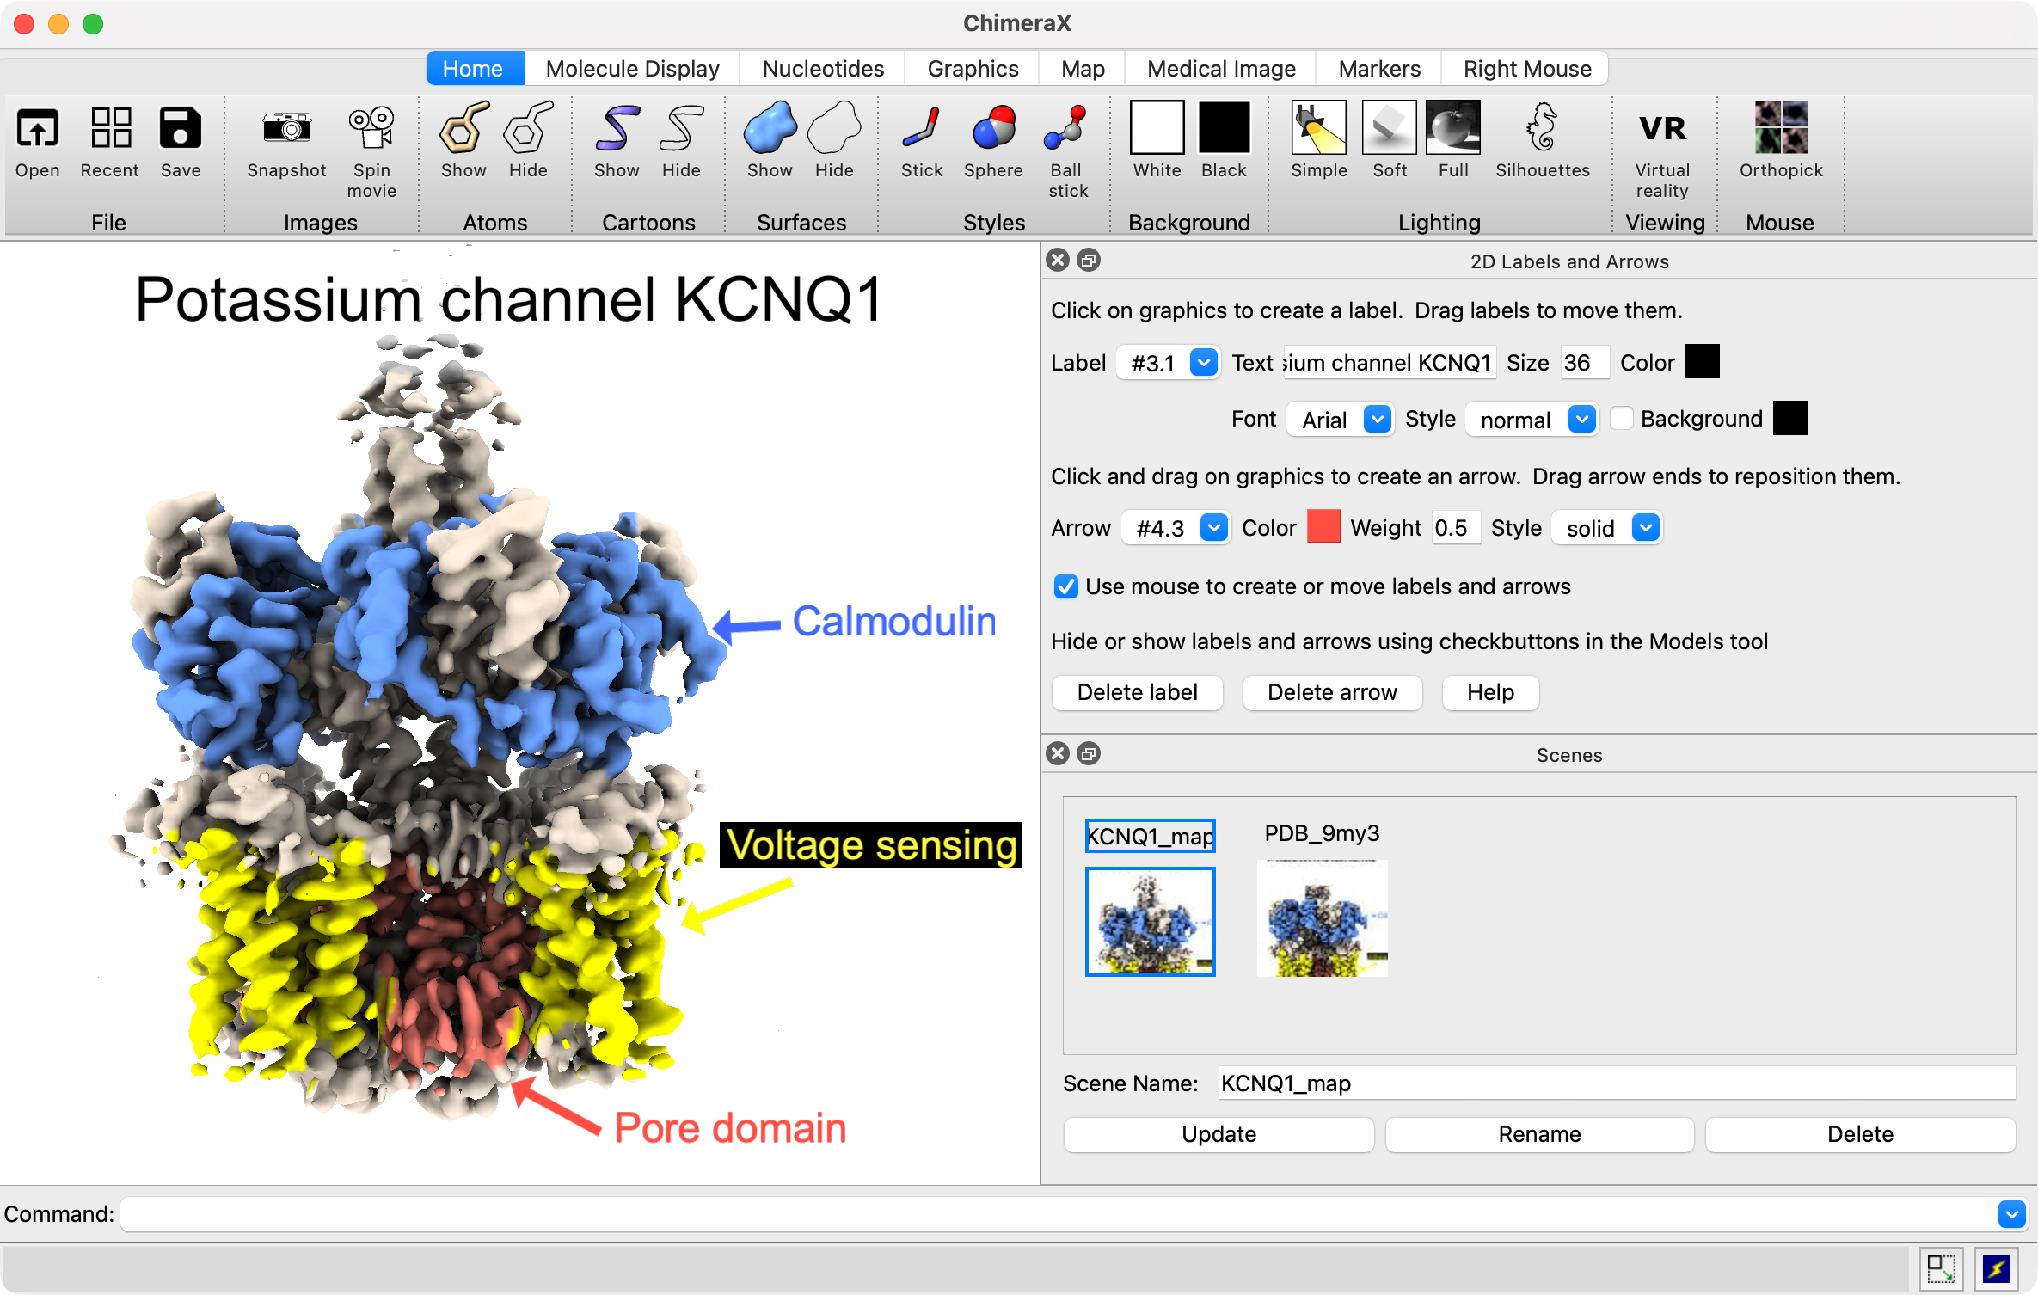Open the red arrow Color swatch
The height and width of the screenshot is (1295, 2038).
pyautogui.click(x=1323, y=527)
